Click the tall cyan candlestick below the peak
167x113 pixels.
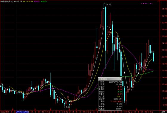pos(106,29)
